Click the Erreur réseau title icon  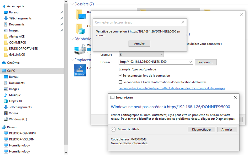pyautogui.click(x=112, y=97)
